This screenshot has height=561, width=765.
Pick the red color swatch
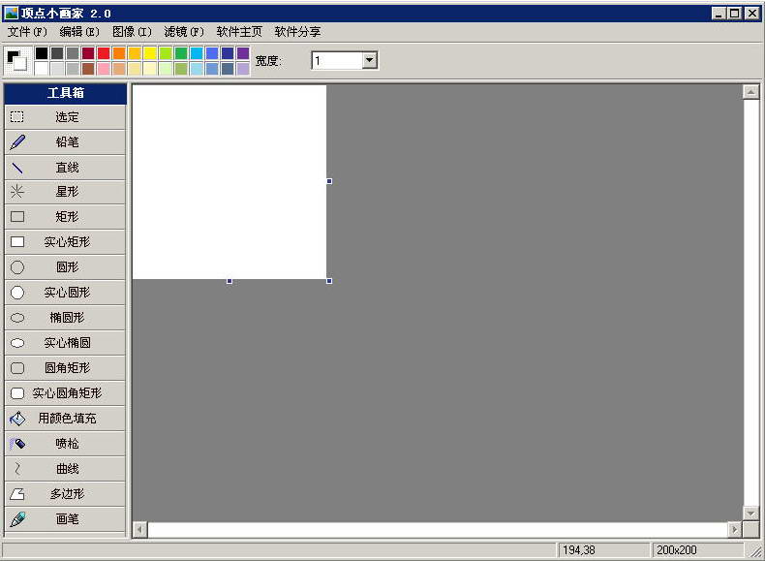pyautogui.click(x=104, y=53)
